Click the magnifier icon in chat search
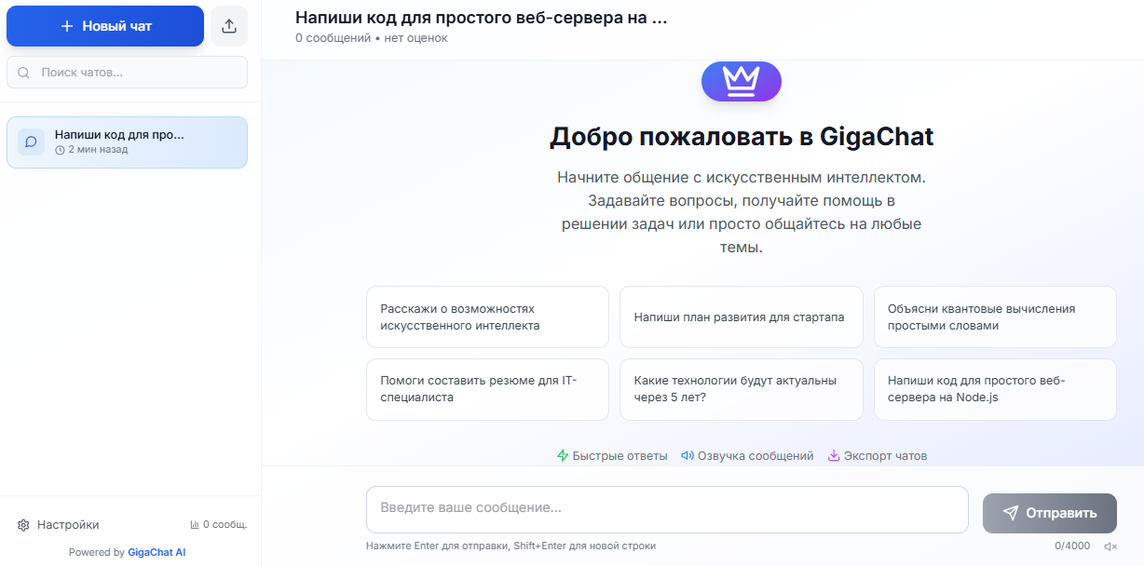Image resolution: width=1144 pixels, height=566 pixels. point(23,72)
